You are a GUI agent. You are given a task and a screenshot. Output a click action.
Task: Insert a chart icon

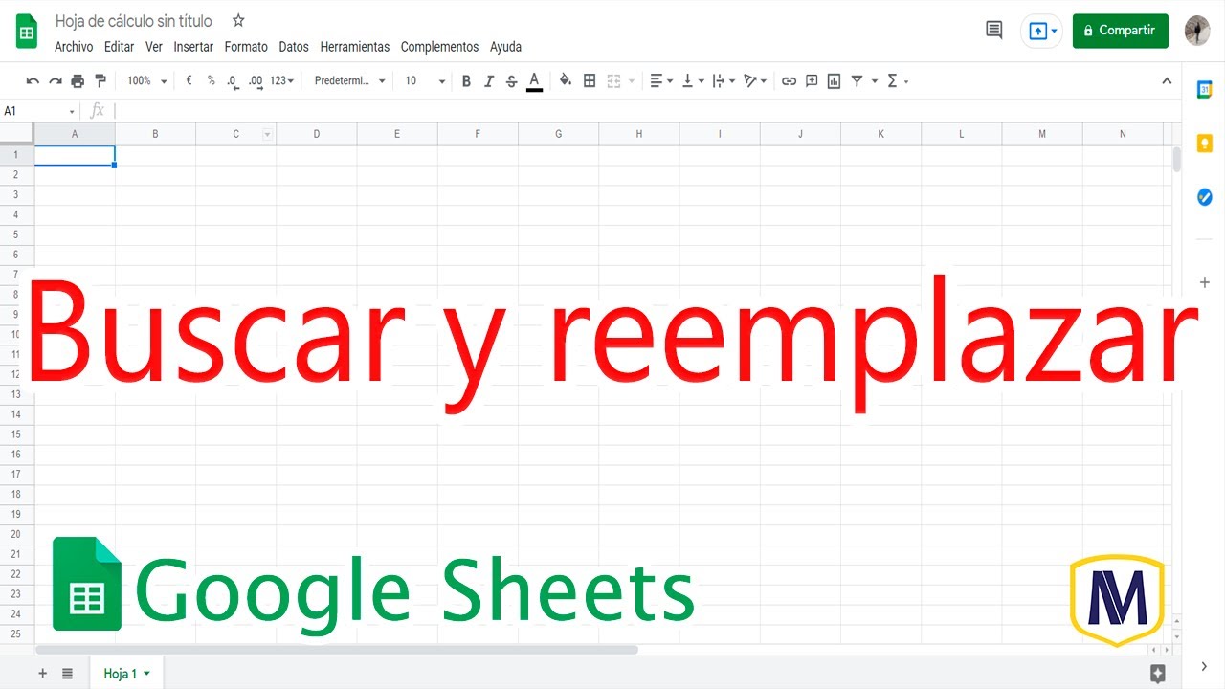tap(834, 81)
